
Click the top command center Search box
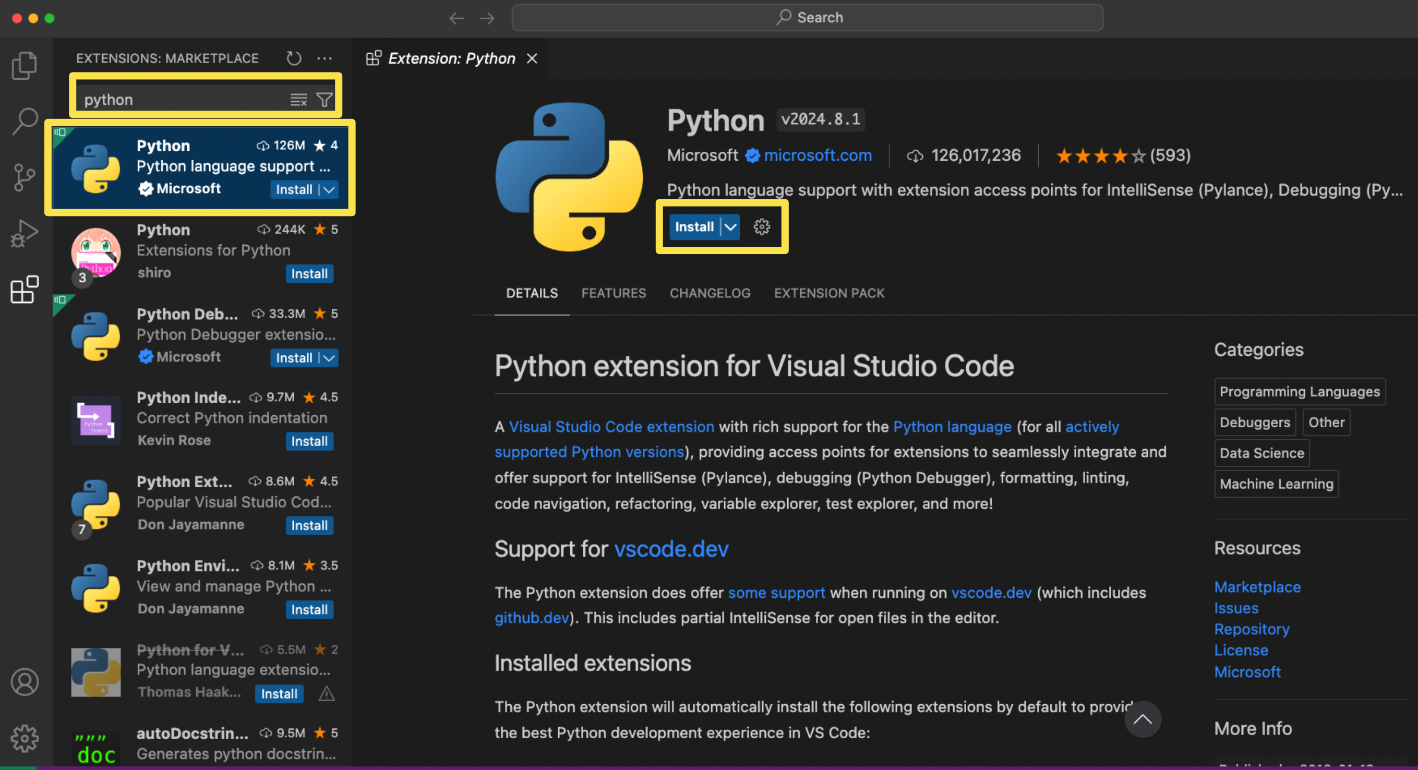(807, 18)
